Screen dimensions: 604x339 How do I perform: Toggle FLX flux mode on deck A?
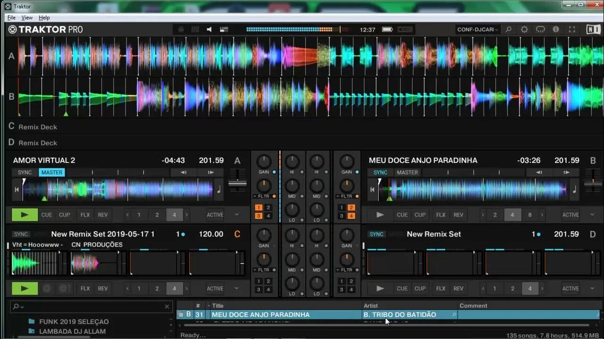85,215
